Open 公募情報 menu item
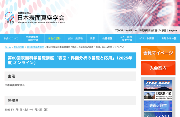Image resolution: width=180 pixels, height=117 pixels. [107, 38]
